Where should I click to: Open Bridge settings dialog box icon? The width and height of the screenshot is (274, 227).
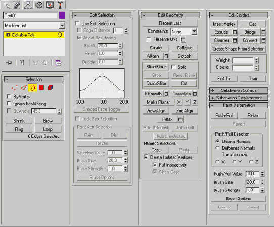click(263, 32)
